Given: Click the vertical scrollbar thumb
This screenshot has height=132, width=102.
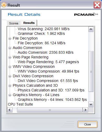Looking at the screenshot, I should 91,71.
